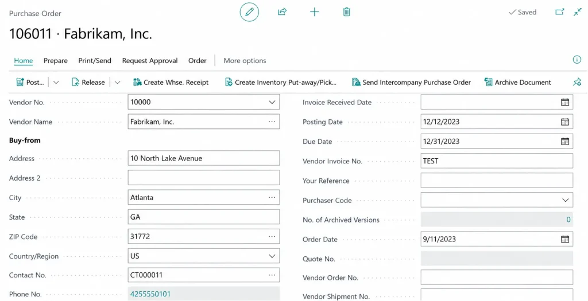Expand the Release dropdown arrow
588x301 pixels.
tap(117, 83)
